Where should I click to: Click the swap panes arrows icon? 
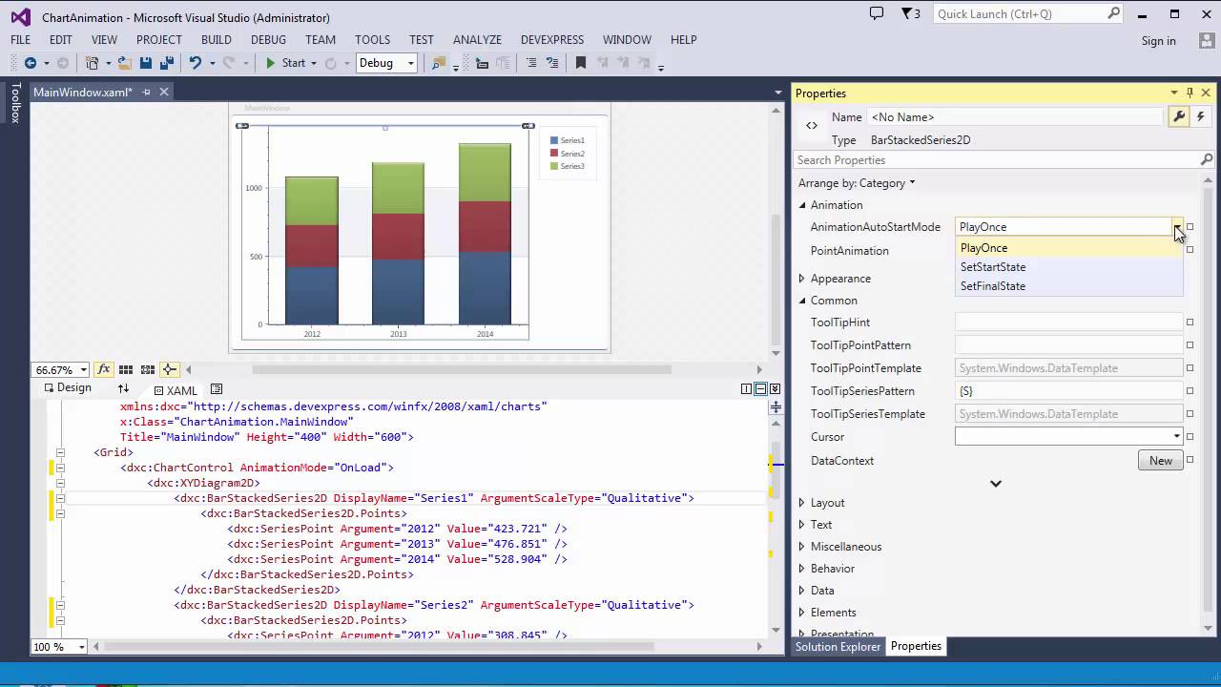tap(123, 388)
